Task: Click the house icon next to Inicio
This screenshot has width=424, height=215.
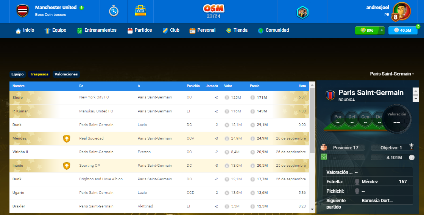Action: (18, 31)
